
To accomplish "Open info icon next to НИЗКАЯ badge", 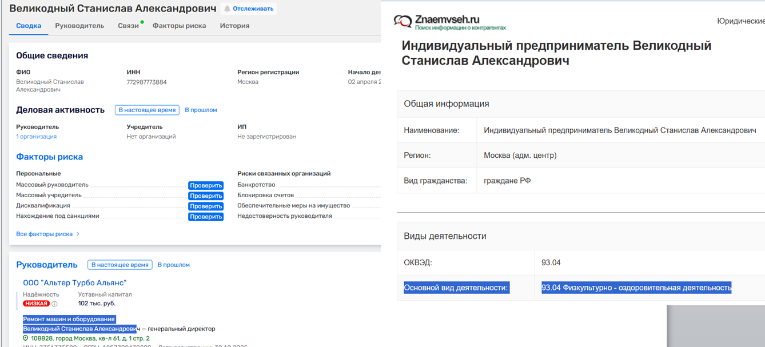I will (x=55, y=304).
